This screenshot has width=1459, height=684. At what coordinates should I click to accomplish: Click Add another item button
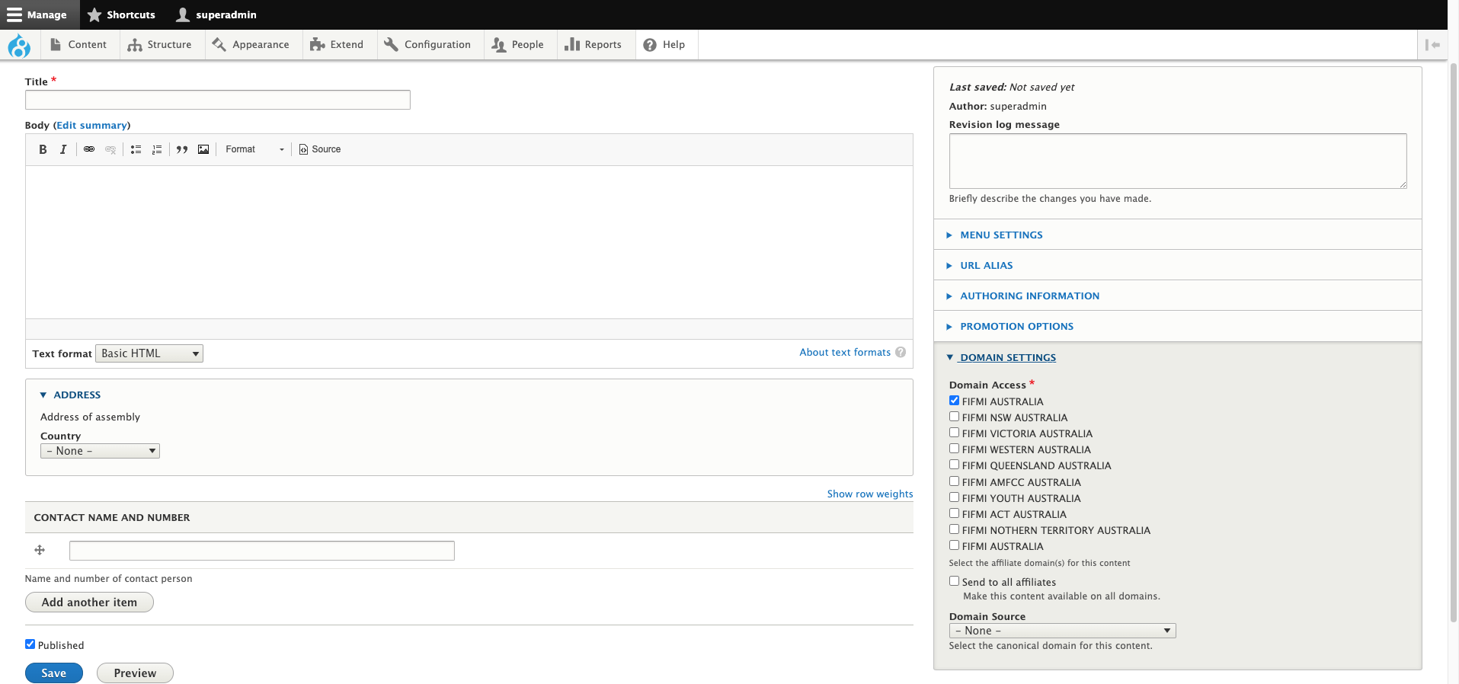click(x=89, y=602)
